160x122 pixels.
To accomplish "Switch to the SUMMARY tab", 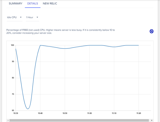I will point(15,3).
